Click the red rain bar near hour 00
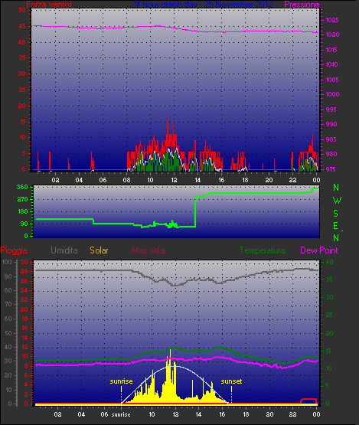The width and height of the screenshot is (359, 425). click(x=308, y=400)
